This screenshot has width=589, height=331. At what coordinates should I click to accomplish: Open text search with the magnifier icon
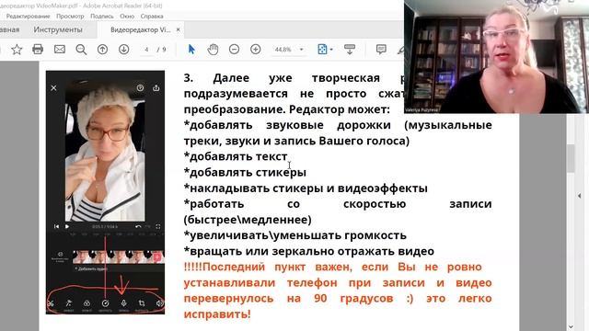81,49
